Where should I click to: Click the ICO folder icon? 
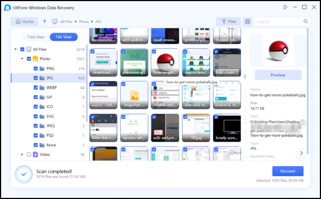point(42,107)
